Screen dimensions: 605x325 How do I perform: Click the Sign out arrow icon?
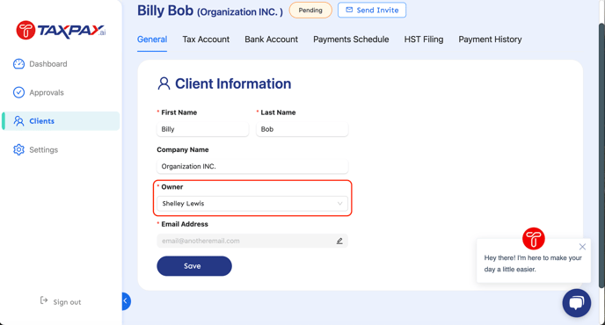pyautogui.click(x=44, y=300)
